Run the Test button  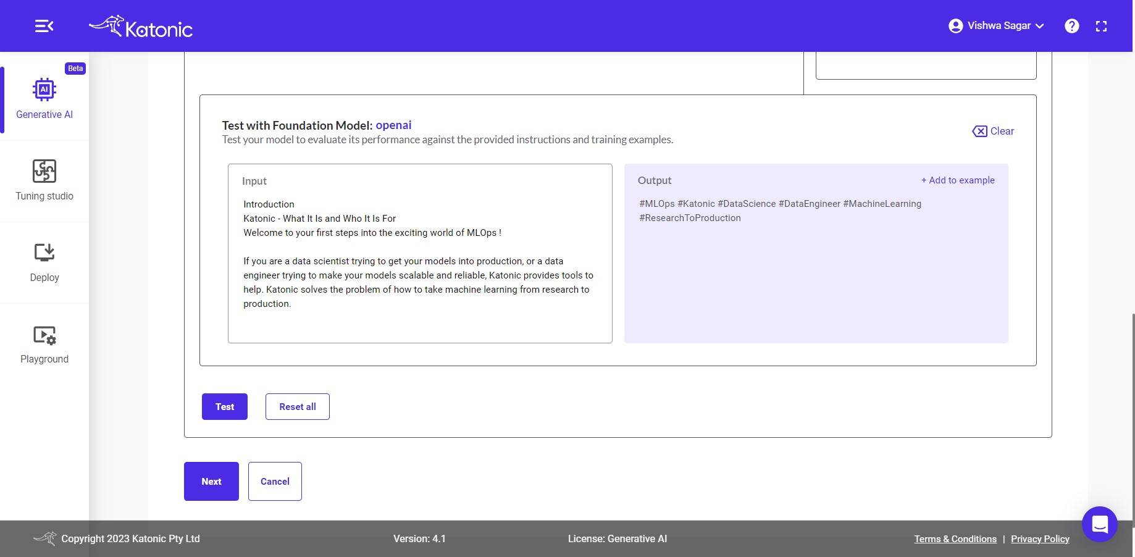[x=225, y=406]
